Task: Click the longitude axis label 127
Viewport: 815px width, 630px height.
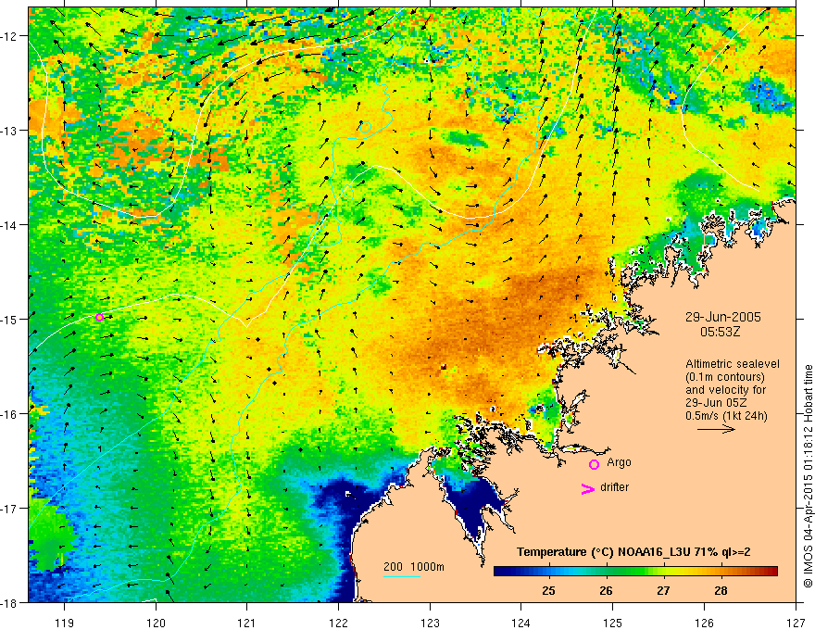Action: 796,623
